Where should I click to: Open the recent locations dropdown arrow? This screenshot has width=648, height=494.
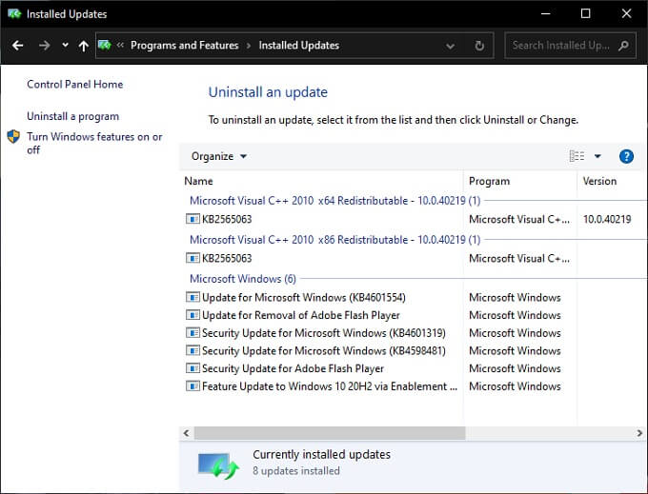pyautogui.click(x=65, y=45)
